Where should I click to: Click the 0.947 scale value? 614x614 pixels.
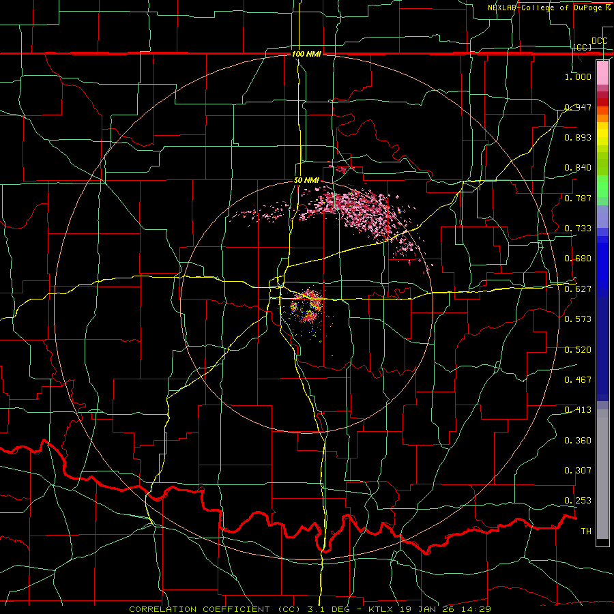click(x=578, y=107)
